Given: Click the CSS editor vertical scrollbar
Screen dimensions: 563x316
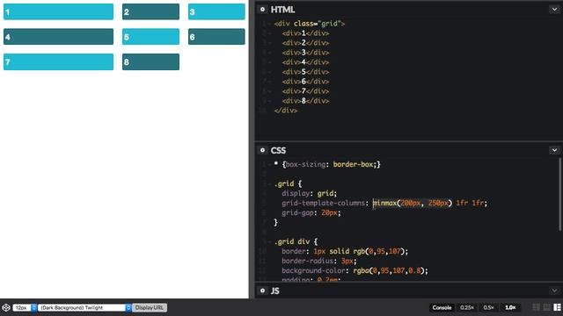Looking at the screenshot, I should [x=559, y=195].
